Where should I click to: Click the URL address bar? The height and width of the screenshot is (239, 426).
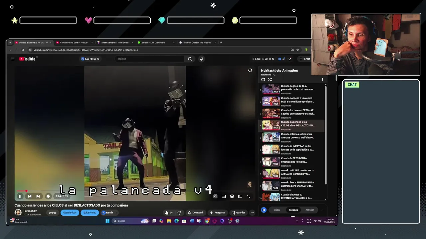pos(160,50)
